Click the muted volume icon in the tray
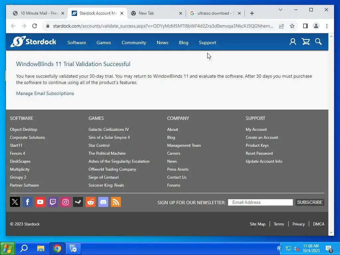 click(x=296, y=248)
